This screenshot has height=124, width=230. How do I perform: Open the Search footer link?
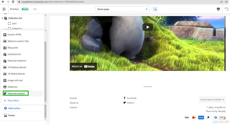pyautogui.click(x=73, y=98)
